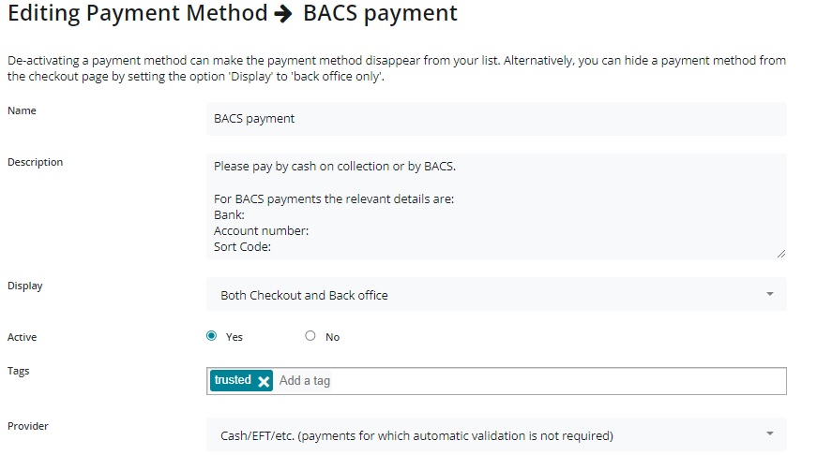Viewport: 832px width, 455px height.
Task: Set Active to No via radio button
Action: pos(310,336)
